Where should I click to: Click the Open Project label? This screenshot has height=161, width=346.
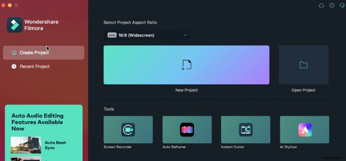[304, 90]
